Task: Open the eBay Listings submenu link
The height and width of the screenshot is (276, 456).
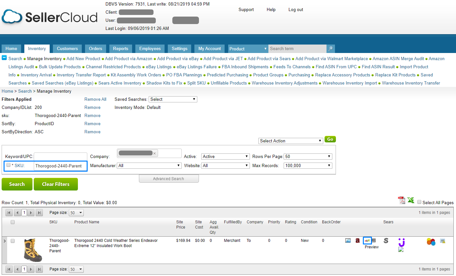Action: point(159,67)
